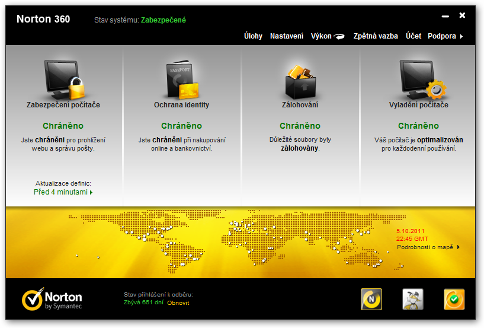Click the Zabezpečené system status text

(164, 20)
